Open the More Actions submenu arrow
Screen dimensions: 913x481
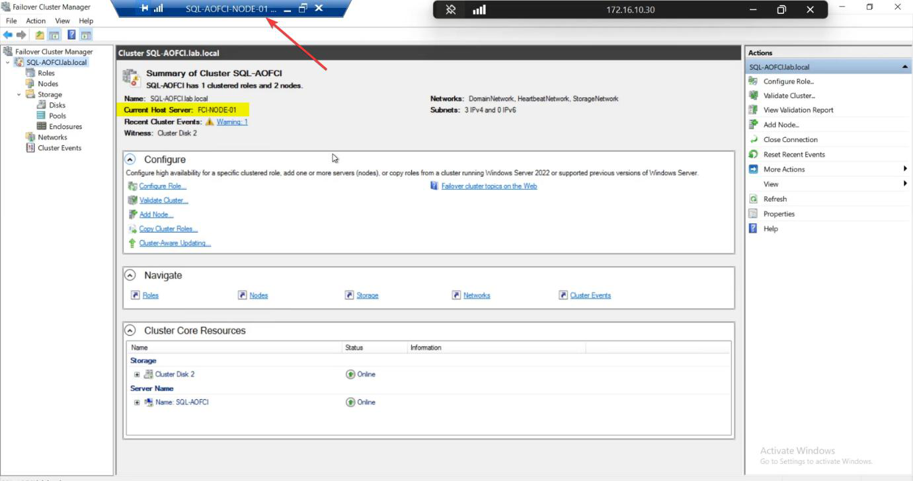905,169
